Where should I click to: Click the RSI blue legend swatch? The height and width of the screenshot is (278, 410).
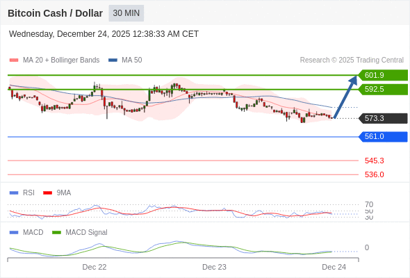(x=14, y=193)
